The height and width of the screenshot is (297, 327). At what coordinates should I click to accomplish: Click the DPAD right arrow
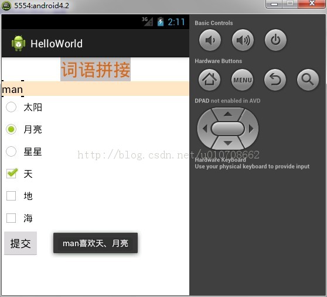click(x=251, y=129)
